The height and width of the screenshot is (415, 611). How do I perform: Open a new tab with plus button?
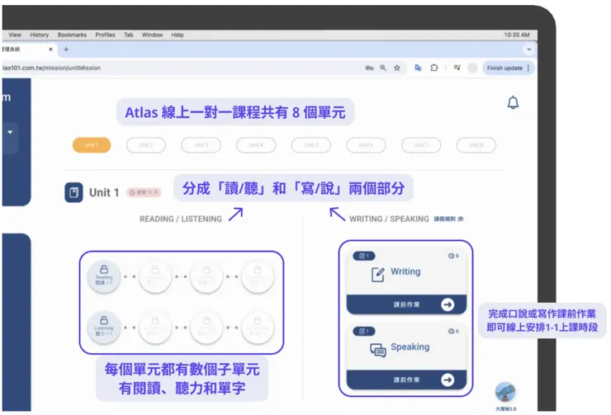(x=66, y=50)
